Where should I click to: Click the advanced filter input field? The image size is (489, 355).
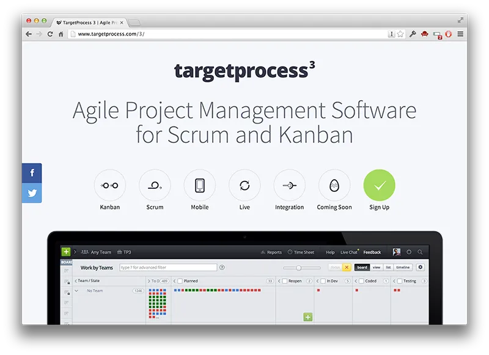tap(168, 267)
